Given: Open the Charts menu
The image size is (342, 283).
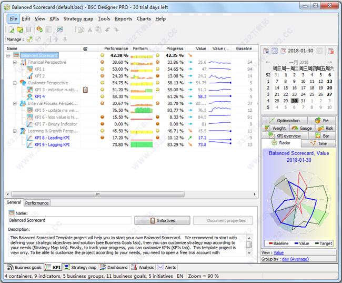Looking at the screenshot, I should coord(144,19).
